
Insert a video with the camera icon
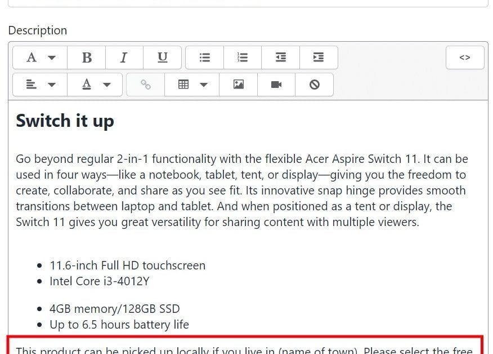click(276, 85)
